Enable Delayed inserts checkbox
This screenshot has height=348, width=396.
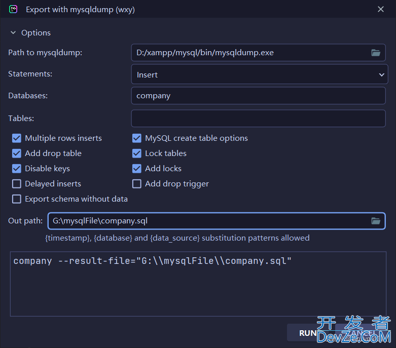tap(17, 184)
